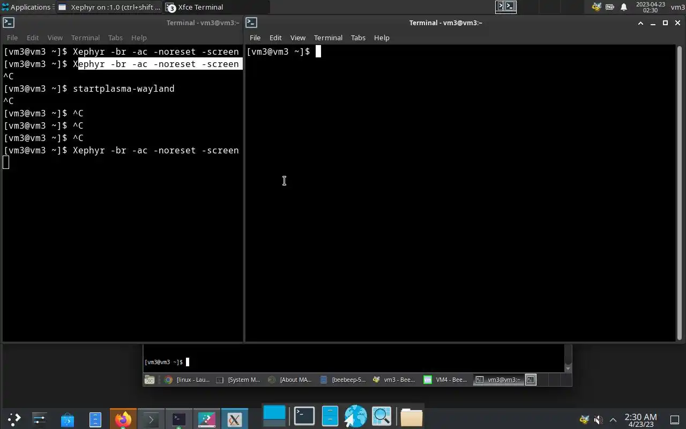Open BeeBEEP bee icon in top tray
This screenshot has height=429, width=686.
596,7
